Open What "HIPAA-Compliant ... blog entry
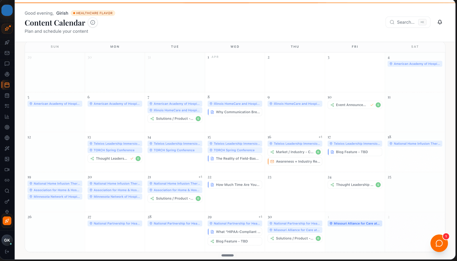Image resolution: width=457 pixels, height=261 pixels. click(x=235, y=232)
